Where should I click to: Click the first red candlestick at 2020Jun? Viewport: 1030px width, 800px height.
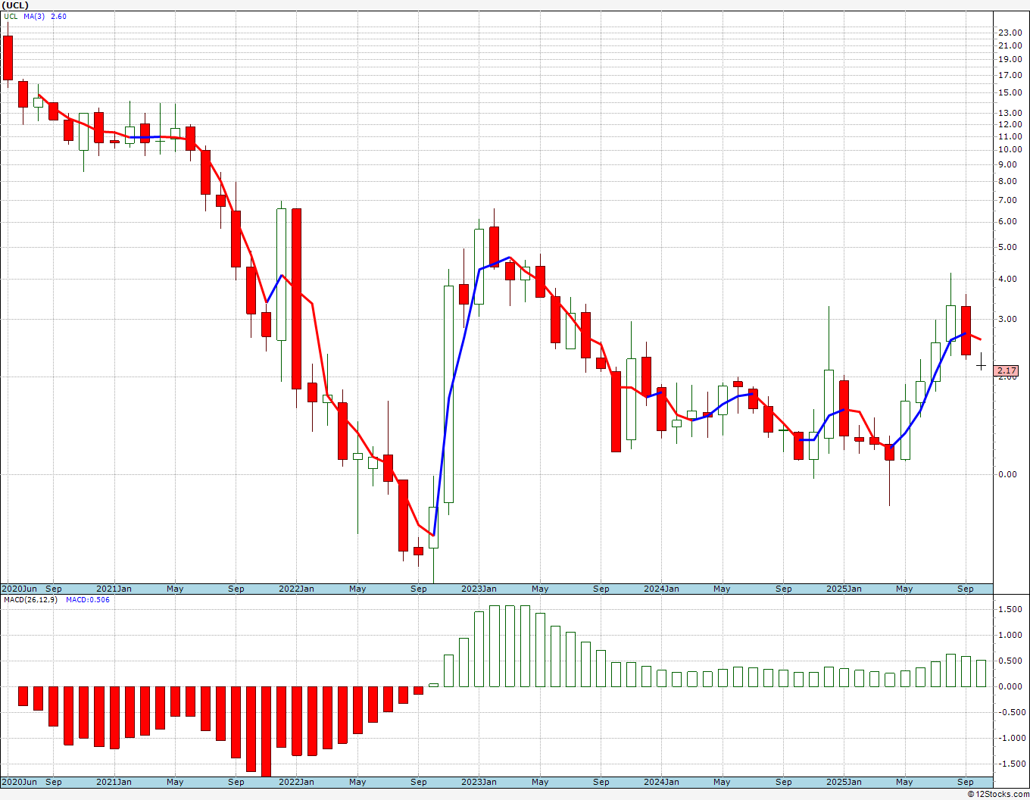(8, 58)
